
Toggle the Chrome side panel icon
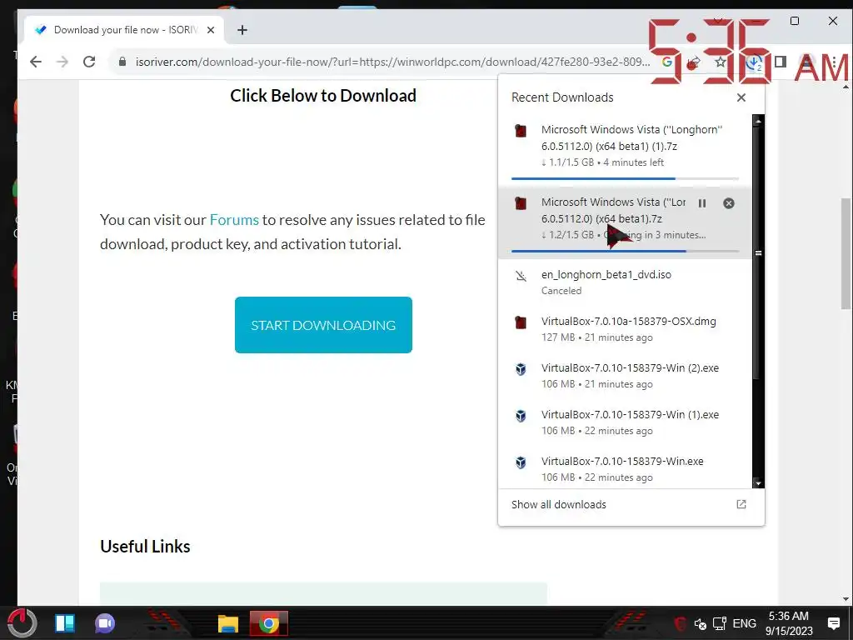pyautogui.click(x=780, y=62)
